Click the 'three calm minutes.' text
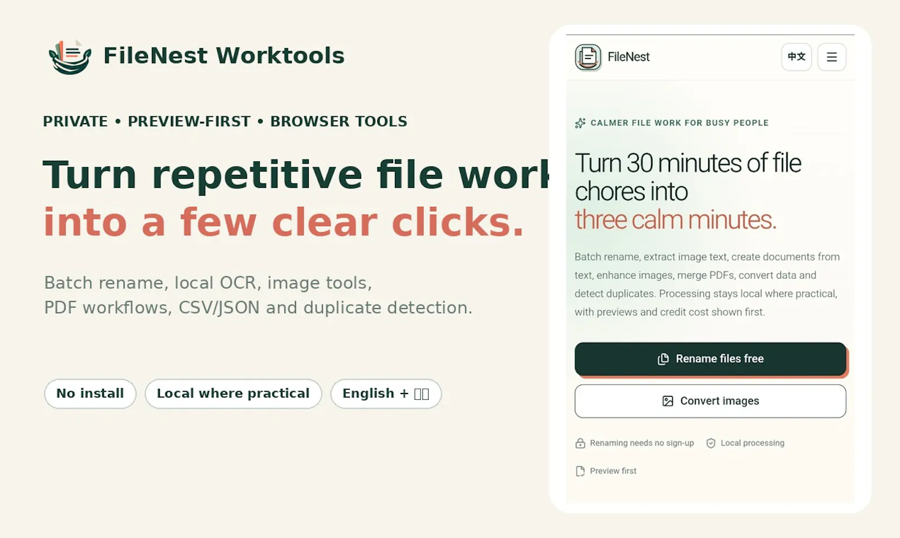The height and width of the screenshot is (538, 900). 676,220
